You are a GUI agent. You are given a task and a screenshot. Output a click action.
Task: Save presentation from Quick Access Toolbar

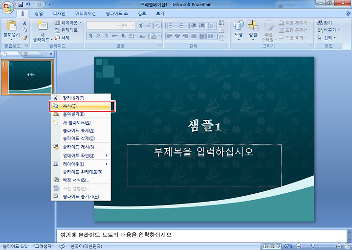click(21, 4)
